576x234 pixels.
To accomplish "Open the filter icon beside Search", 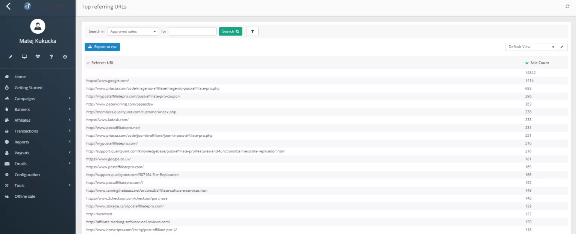I will [252, 31].
